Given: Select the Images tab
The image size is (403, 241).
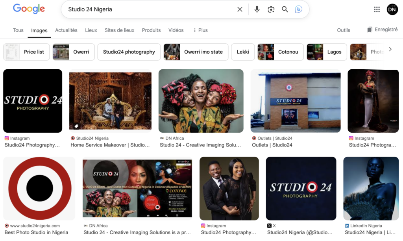Looking at the screenshot, I should 39,30.
